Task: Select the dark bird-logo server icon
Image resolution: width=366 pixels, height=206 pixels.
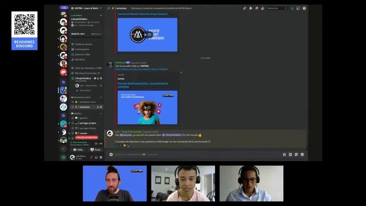Action: click(x=63, y=132)
